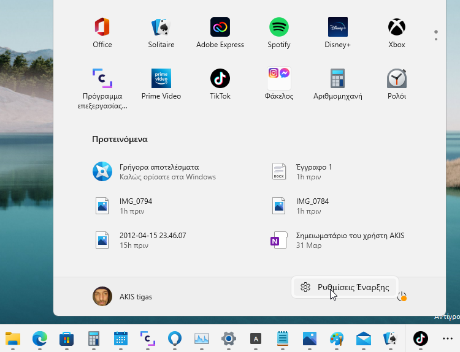Open Adobe Express pinned app
460x352 pixels.
click(220, 33)
